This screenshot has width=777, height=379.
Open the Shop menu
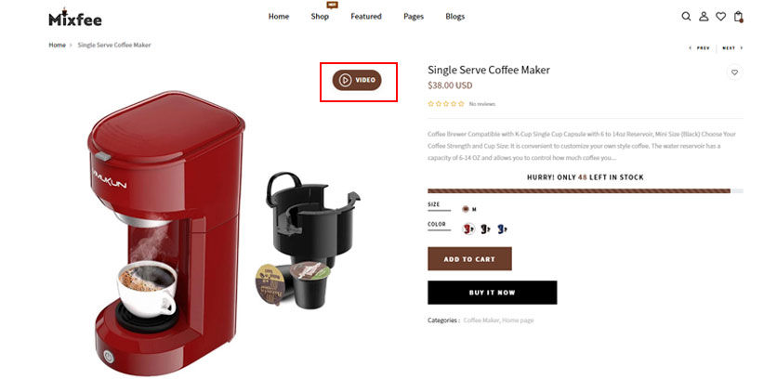point(320,17)
